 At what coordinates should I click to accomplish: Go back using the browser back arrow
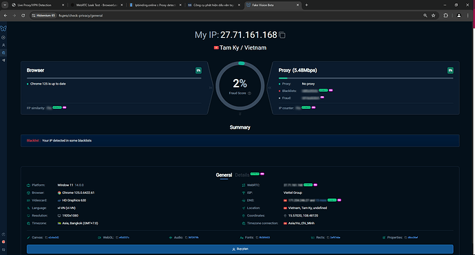point(6,15)
